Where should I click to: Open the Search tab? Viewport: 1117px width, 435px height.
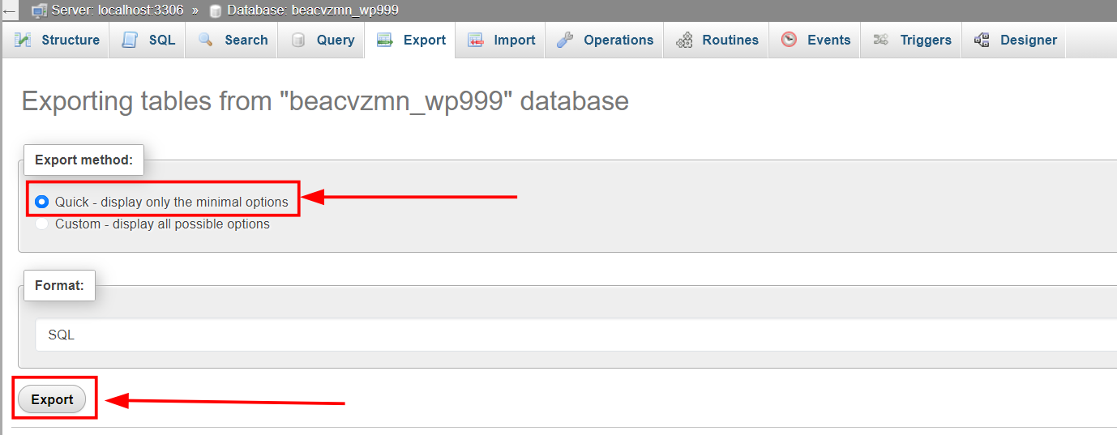tap(232, 40)
